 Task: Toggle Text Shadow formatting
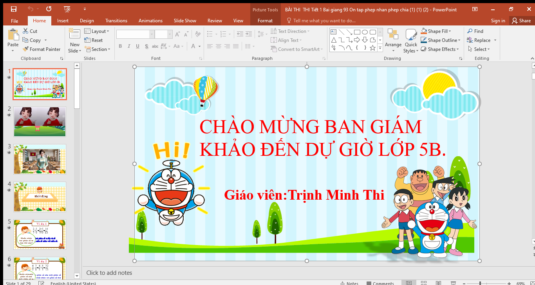pyautogui.click(x=146, y=46)
